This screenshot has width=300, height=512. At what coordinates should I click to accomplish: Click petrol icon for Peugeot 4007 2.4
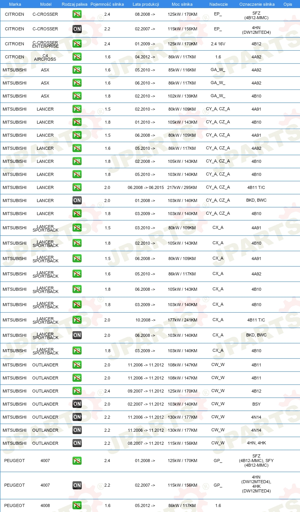[77, 461]
